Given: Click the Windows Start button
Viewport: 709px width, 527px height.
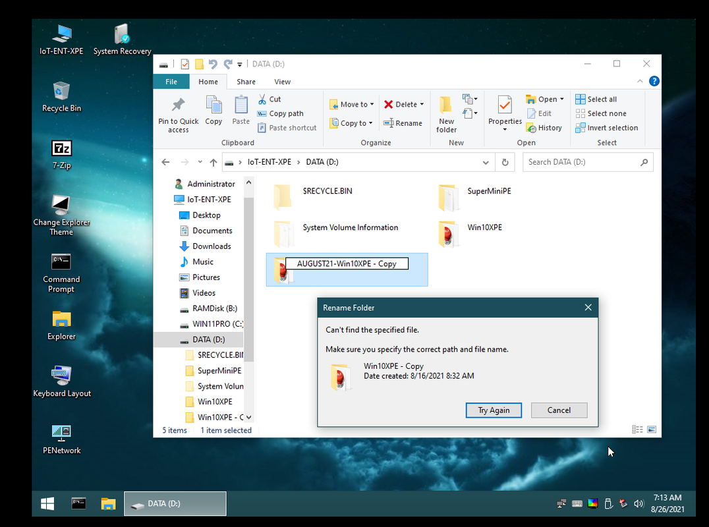Looking at the screenshot, I should [x=47, y=503].
